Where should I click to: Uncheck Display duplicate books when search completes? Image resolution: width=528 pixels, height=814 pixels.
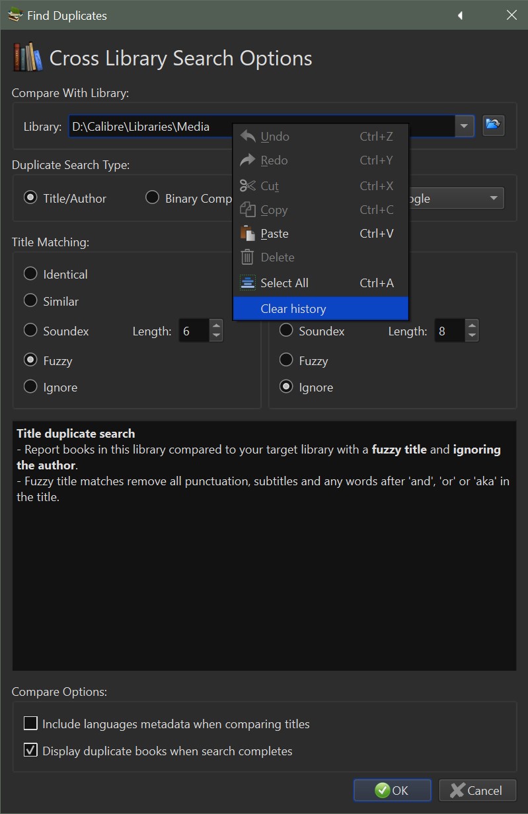click(30, 751)
